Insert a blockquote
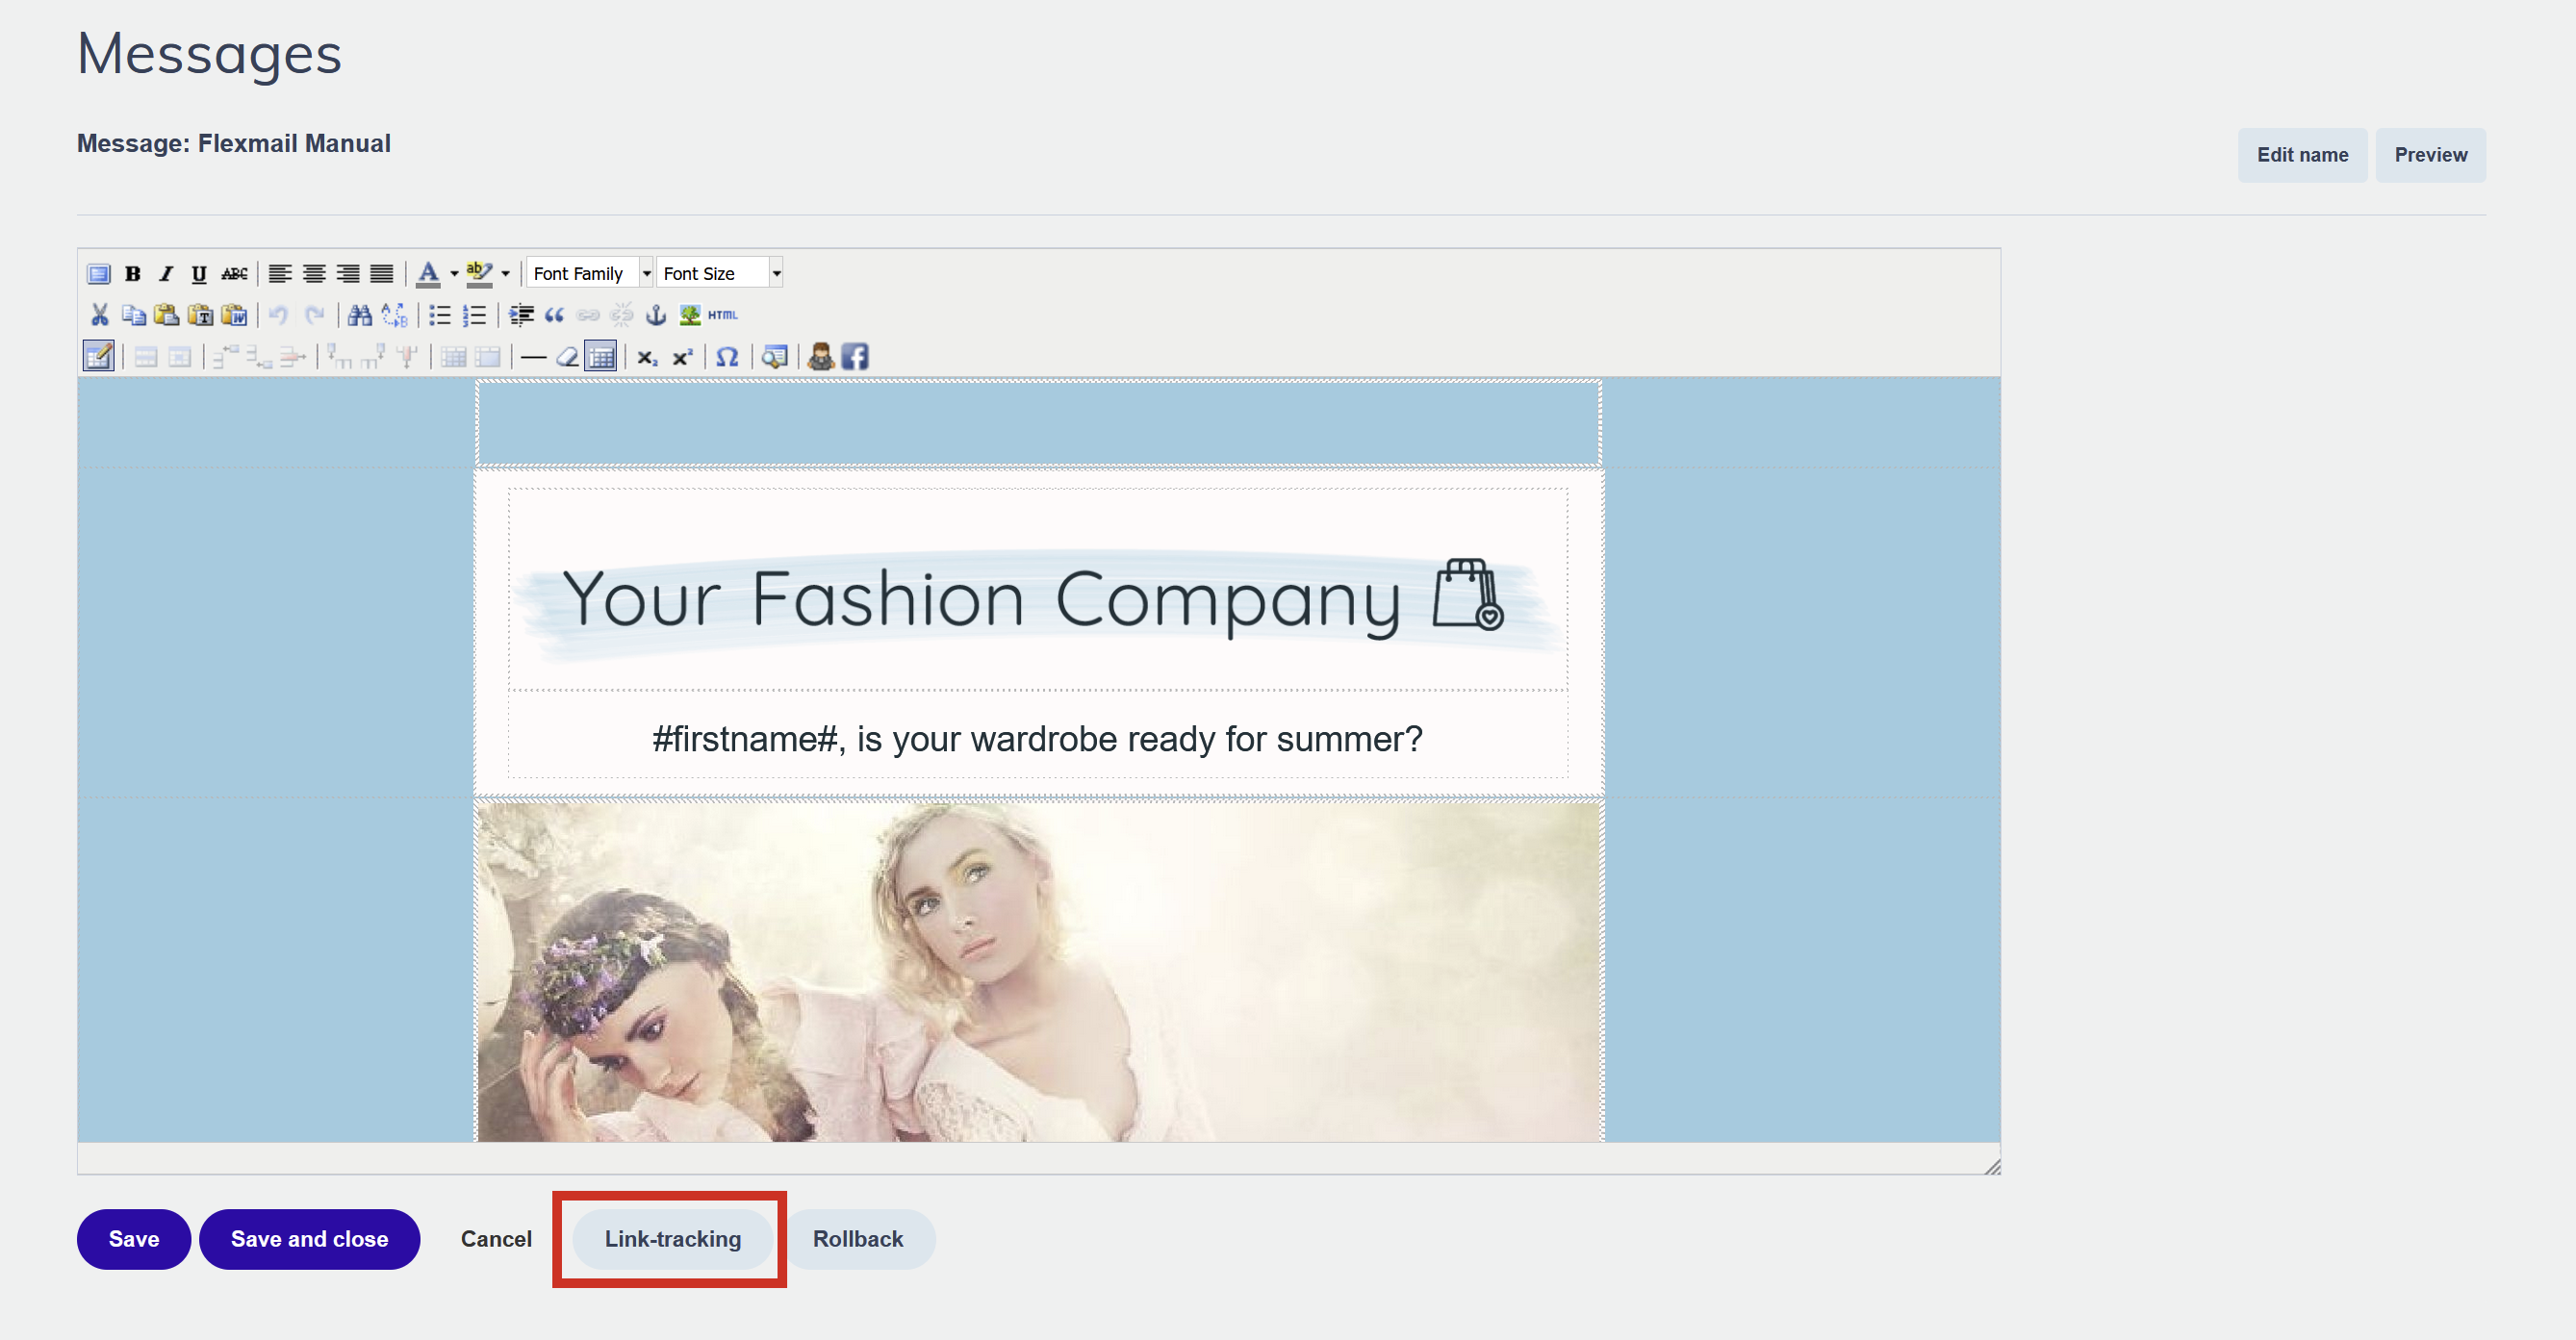The width and height of the screenshot is (2576, 1340). 555,316
